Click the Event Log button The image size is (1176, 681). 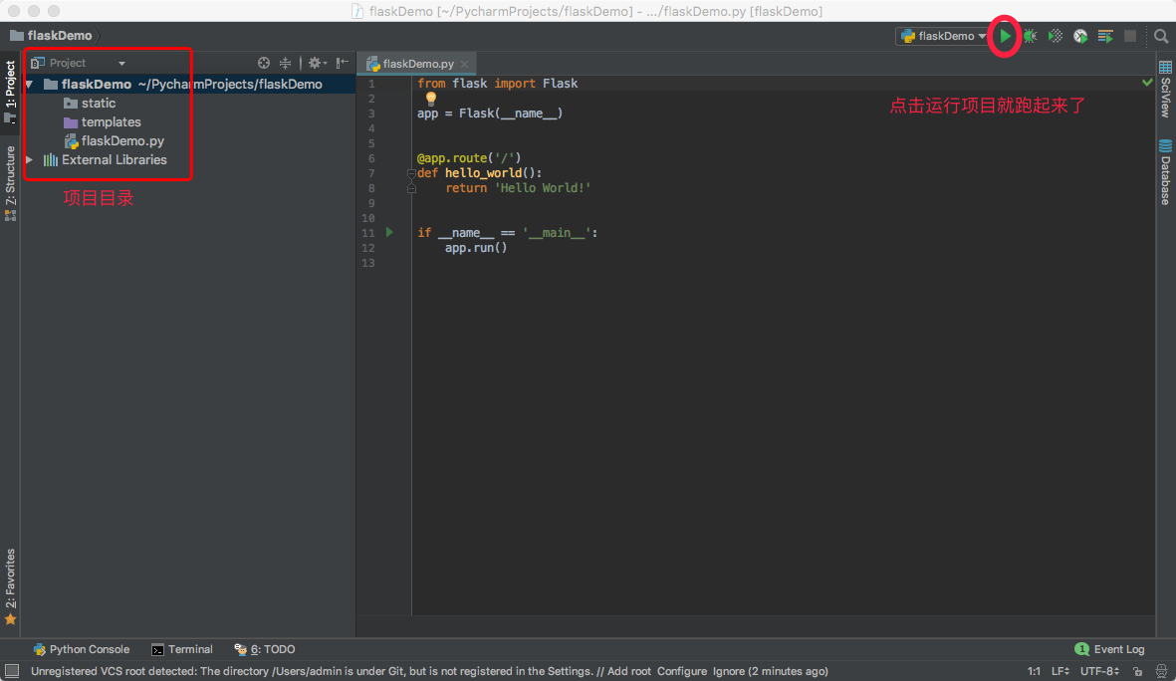(x=1110, y=649)
